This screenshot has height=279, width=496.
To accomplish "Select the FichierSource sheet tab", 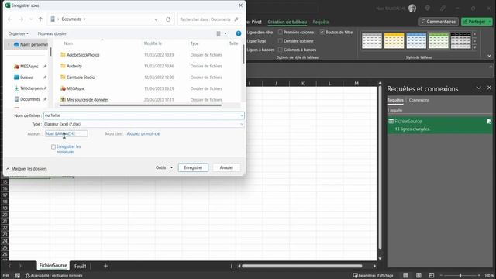I will tap(53, 266).
